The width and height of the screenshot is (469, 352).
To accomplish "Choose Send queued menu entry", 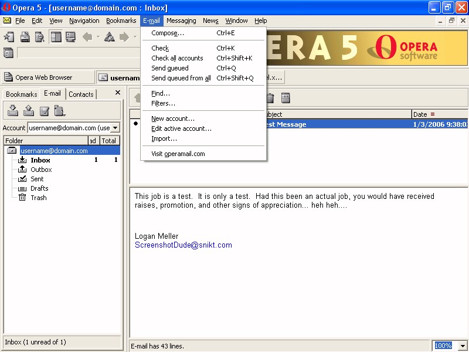I will (x=203, y=68).
